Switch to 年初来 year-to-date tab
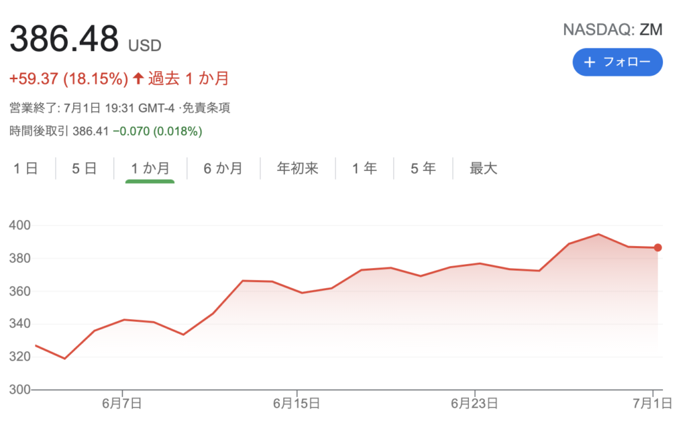 pyautogui.click(x=297, y=168)
